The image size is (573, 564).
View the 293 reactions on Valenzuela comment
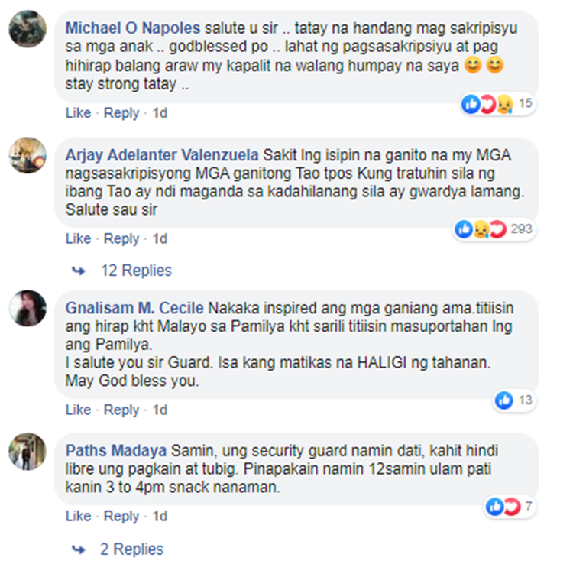click(x=494, y=229)
